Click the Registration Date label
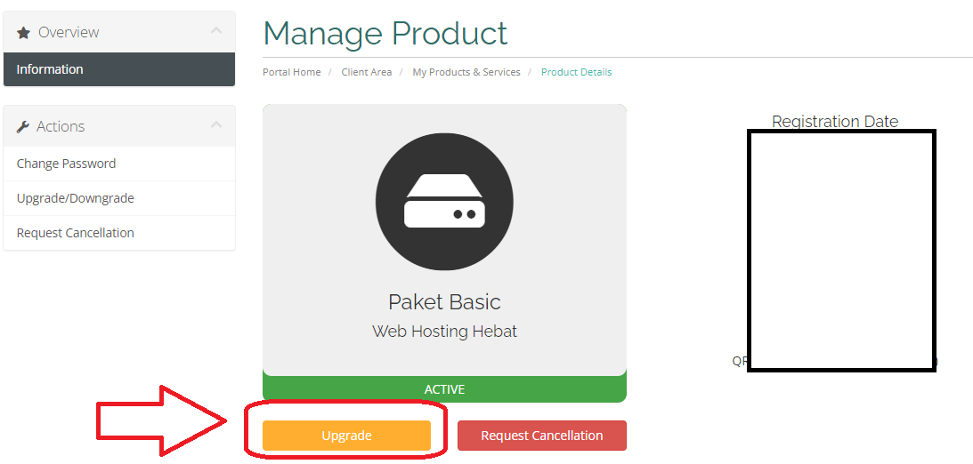Viewport: 973px width, 464px height. tap(835, 122)
